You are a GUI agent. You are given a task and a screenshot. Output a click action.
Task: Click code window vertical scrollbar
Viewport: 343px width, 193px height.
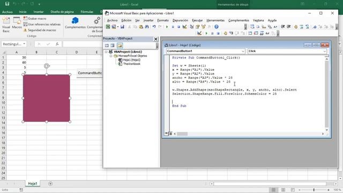326,94
